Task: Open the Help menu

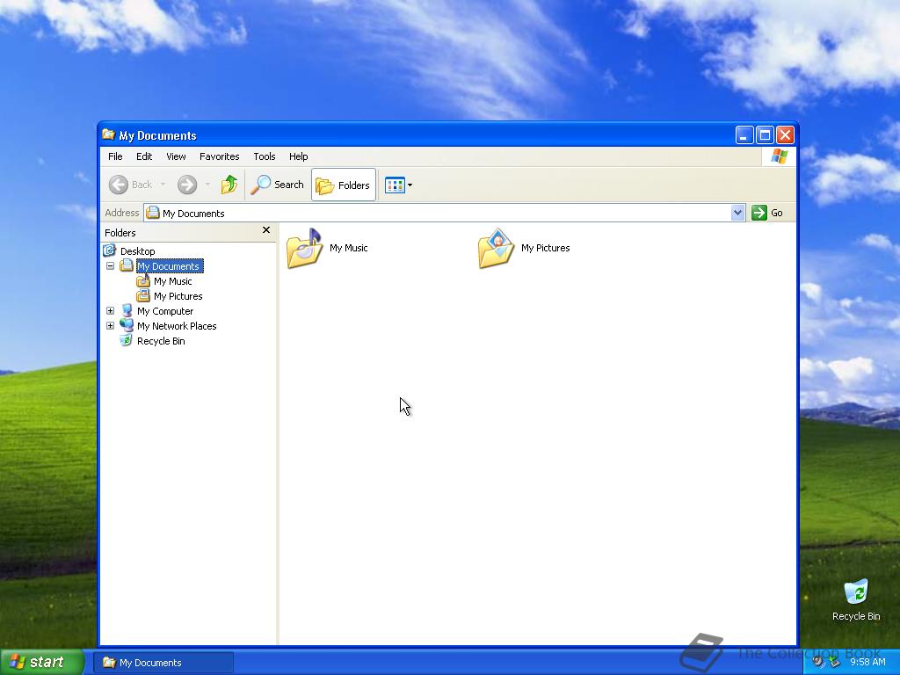Action: click(x=299, y=156)
